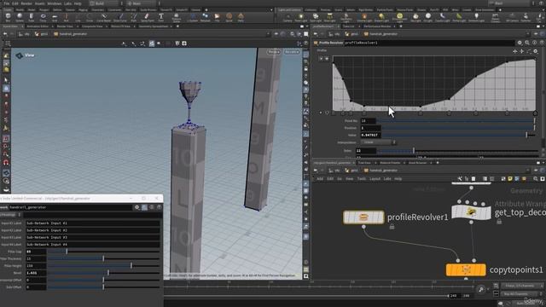Select the Tube shelf tool
The height and width of the screenshot is (307, 546).
32,17
